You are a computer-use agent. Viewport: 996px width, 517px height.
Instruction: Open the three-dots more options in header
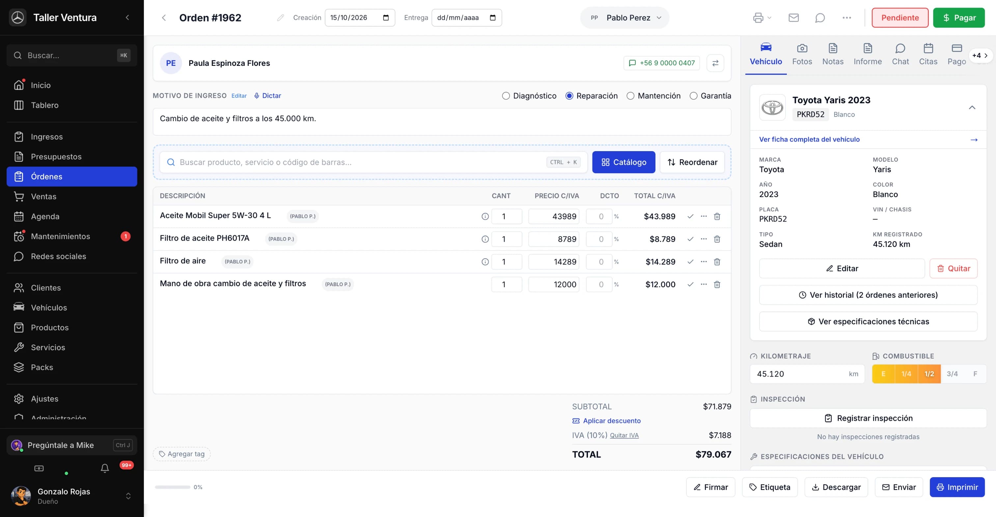[x=846, y=18]
